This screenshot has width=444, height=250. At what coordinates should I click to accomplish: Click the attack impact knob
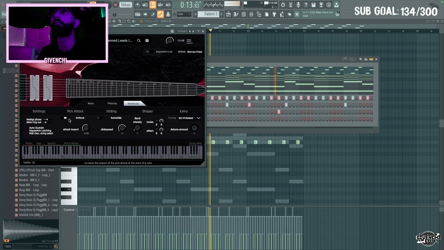tap(86, 128)
